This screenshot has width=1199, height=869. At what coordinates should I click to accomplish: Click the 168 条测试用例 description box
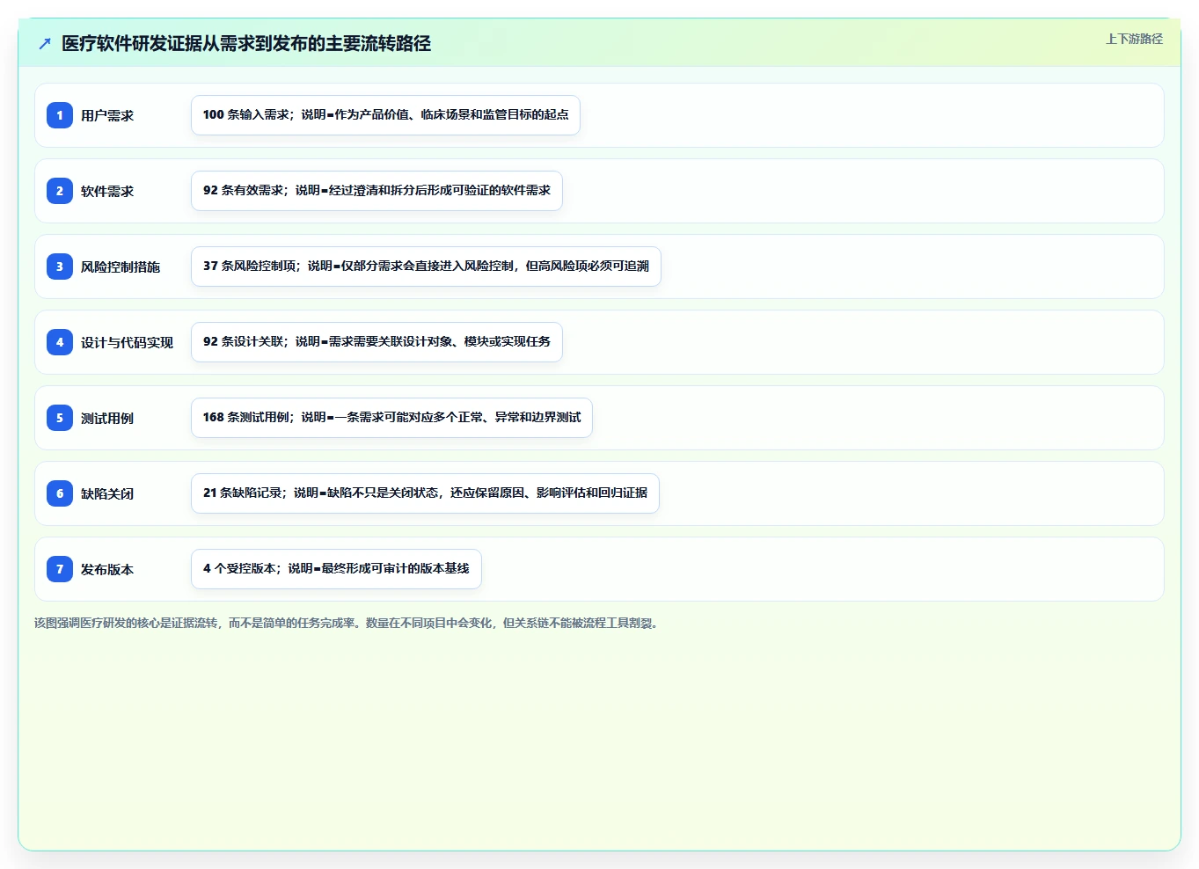click(391, 418)
